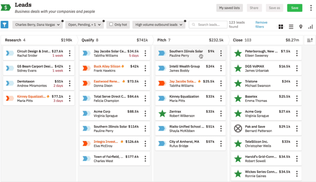Select the blue filter funnel icon
This screenshot has height=182, width=316.
click(5, 24)
